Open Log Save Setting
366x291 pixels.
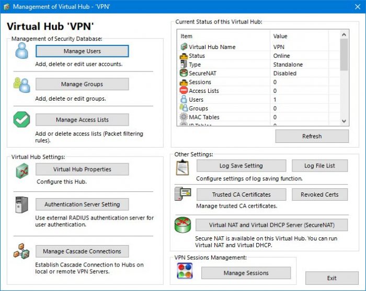(241, 166)
